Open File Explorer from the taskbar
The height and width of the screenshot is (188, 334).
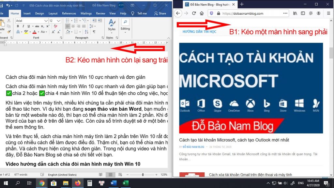click(66, 183)
